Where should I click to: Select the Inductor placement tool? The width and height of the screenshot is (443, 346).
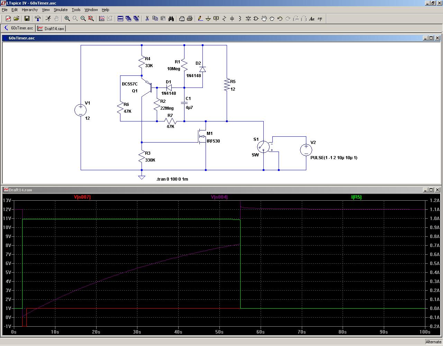240,19
